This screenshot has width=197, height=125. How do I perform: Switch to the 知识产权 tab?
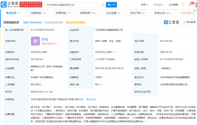pyautogui.click(x=138, y=13)
